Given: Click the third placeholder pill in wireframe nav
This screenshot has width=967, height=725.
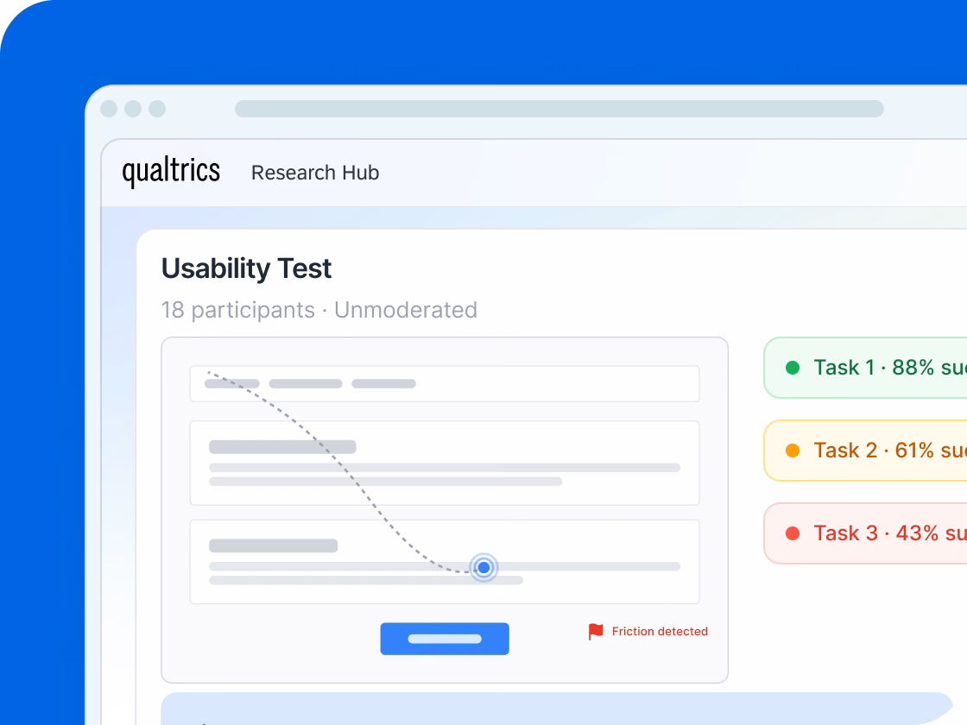Looking at the screenshot, I should pyautogui.click(x=383, y=383).
